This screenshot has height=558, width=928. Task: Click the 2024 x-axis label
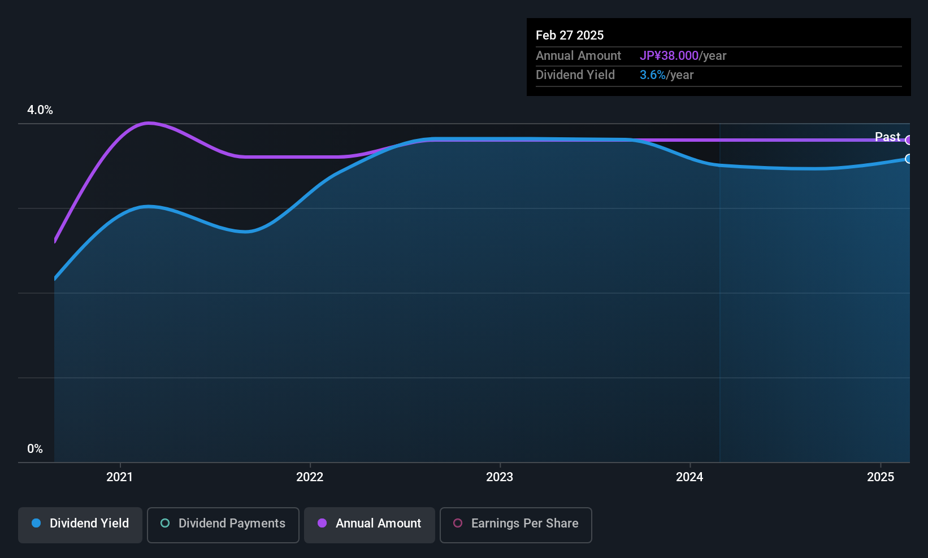click(x=690, y=477)
